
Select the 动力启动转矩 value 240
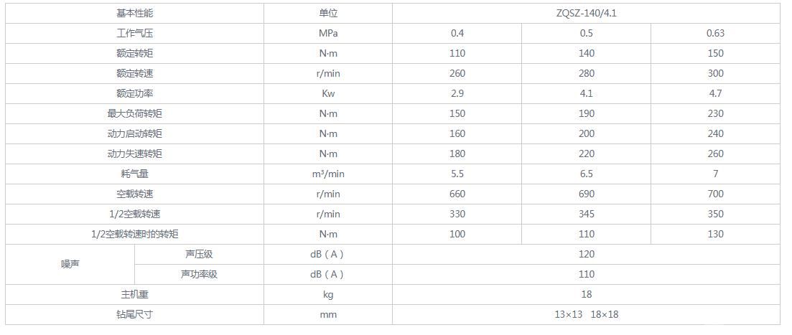(x=715, y=133)
